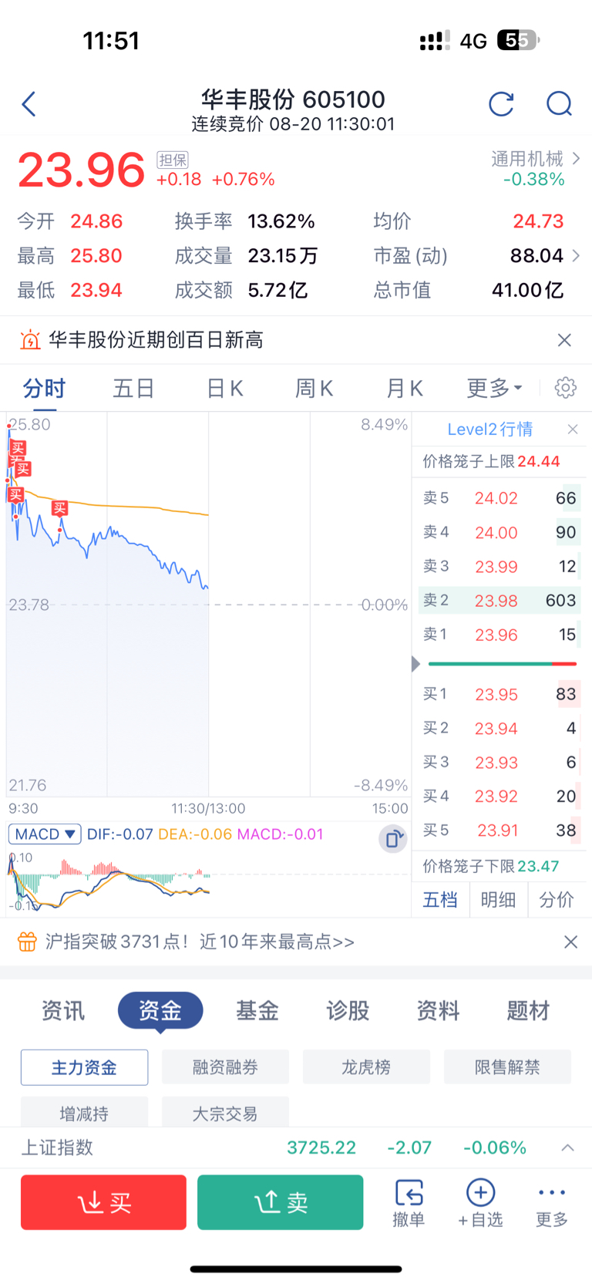Refresh the stock quote data

(x=501, y=104)
